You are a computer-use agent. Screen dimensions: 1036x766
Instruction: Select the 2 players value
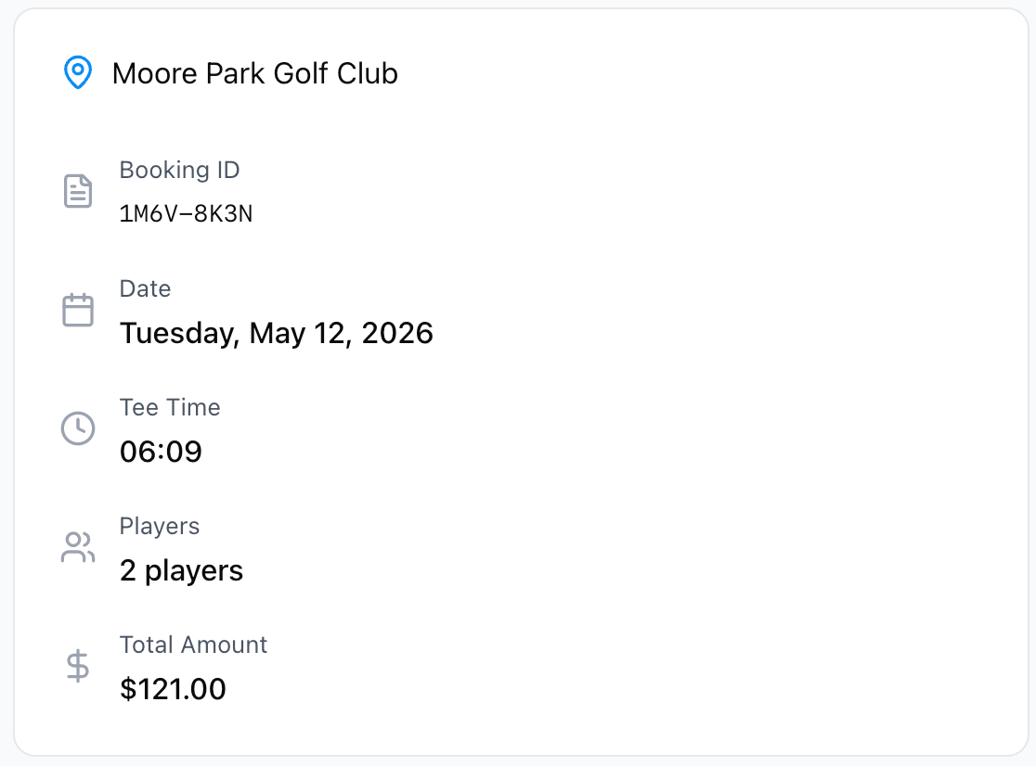(x=181, y=570)
